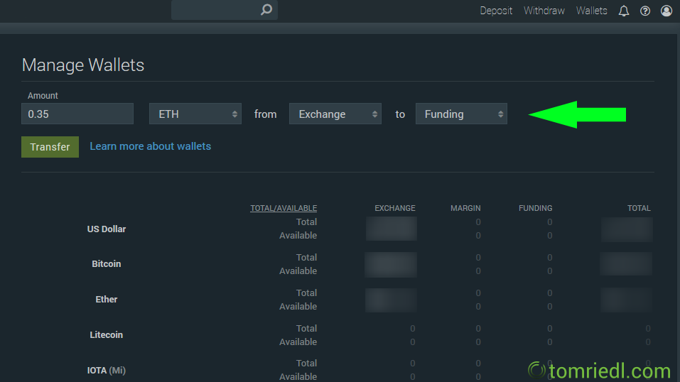Select the Bitcoin row label
This screenshot has height=382, width=680.
[x=107, y=263]
